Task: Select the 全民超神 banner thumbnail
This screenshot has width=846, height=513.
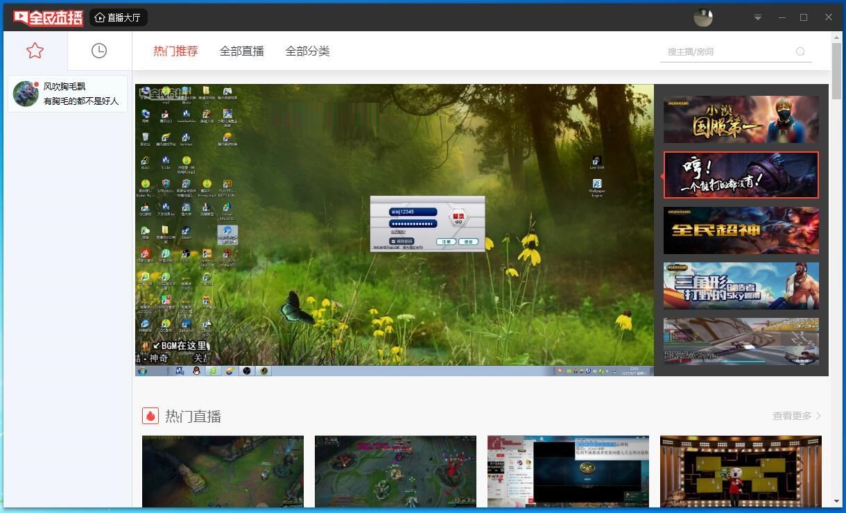Action: point(741,230)
